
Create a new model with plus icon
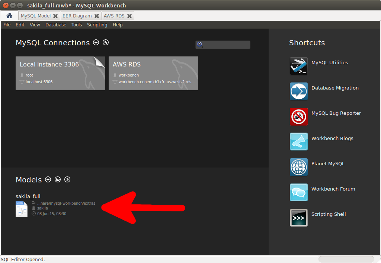[x=48, y=179]
